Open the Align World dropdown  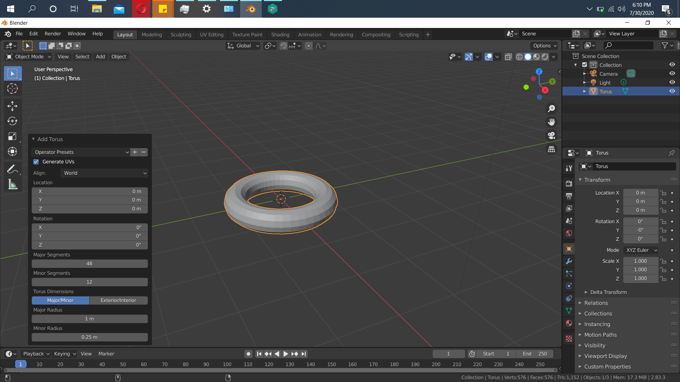pyautogui.click(x=104, y=173)
